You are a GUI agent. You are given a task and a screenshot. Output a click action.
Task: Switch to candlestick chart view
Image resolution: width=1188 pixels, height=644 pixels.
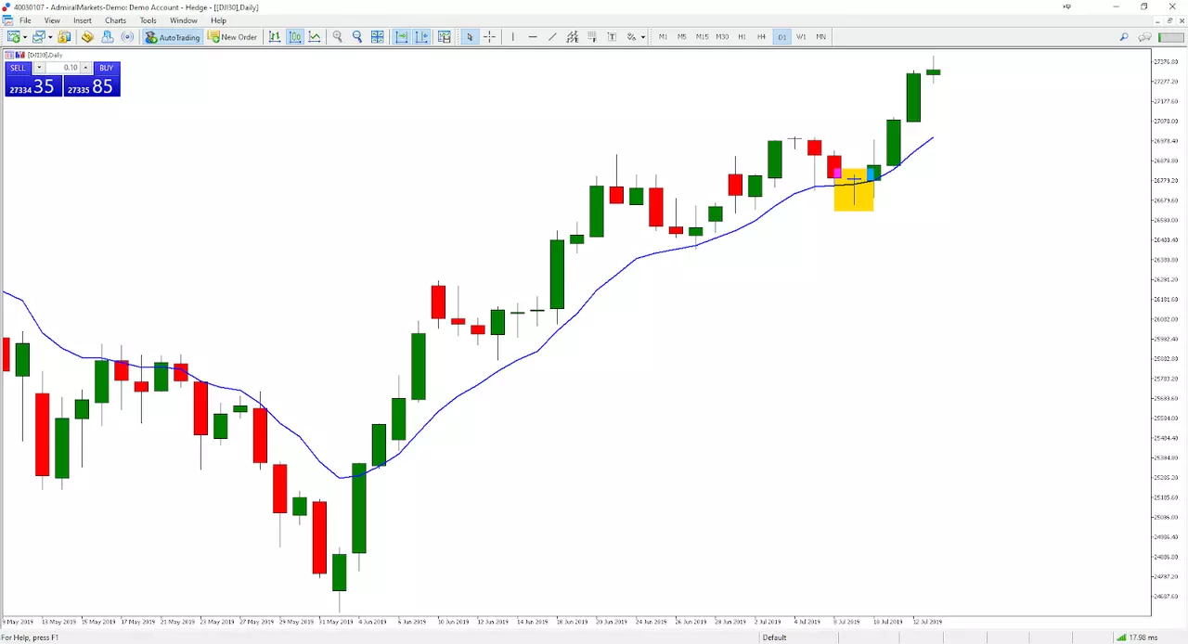(295, 37)
